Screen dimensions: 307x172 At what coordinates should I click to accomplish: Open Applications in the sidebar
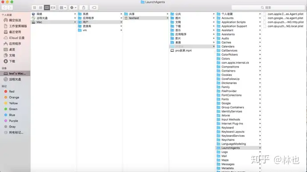pos(15,44)
